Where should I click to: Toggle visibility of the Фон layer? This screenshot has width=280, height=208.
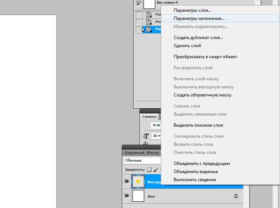tap(127, 196)
